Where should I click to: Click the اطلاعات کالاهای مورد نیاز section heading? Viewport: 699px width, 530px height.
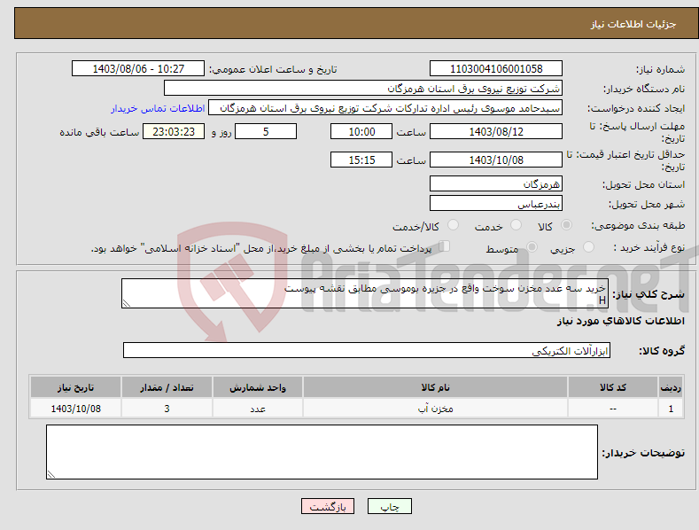pyautogui.click(x=620, y=321)
